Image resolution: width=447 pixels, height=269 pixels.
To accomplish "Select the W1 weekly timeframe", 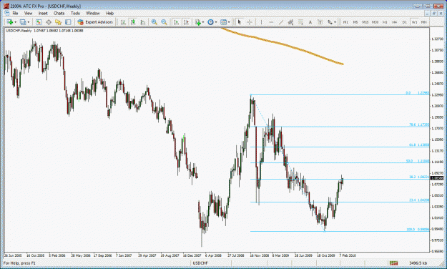I will point(414,22).
